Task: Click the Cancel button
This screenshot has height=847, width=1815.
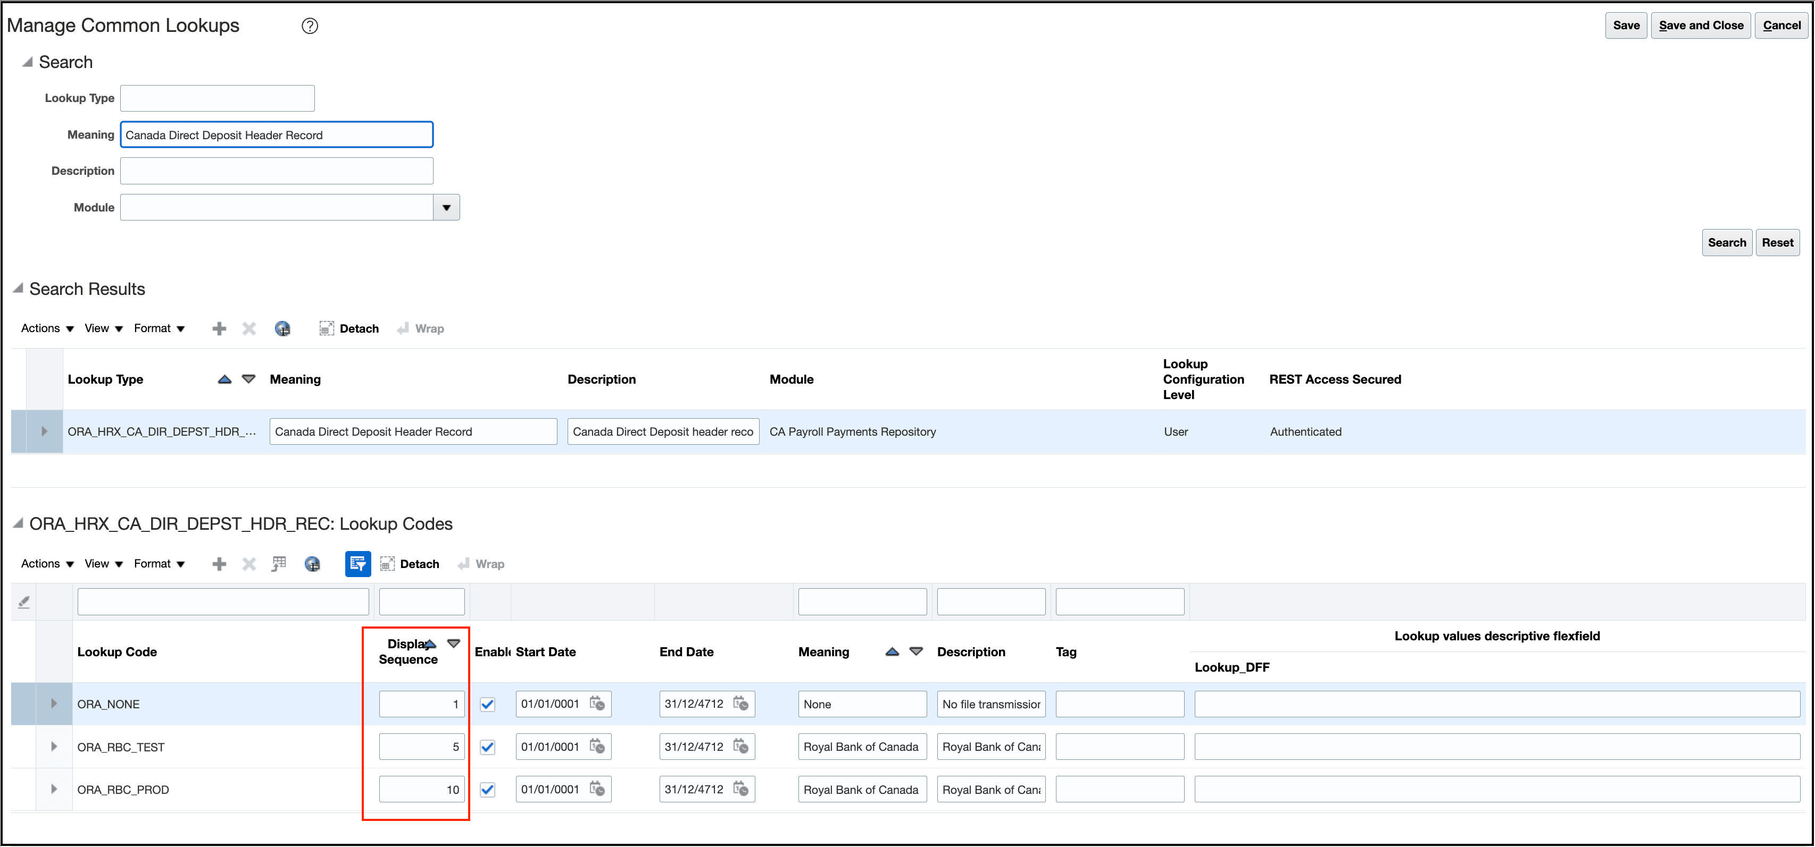Action: (1781, 26)
